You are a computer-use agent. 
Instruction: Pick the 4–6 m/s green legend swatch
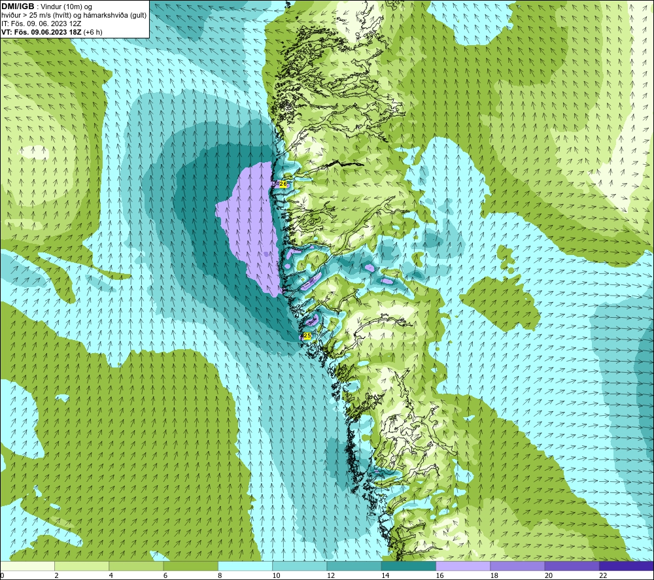[137, 566]
